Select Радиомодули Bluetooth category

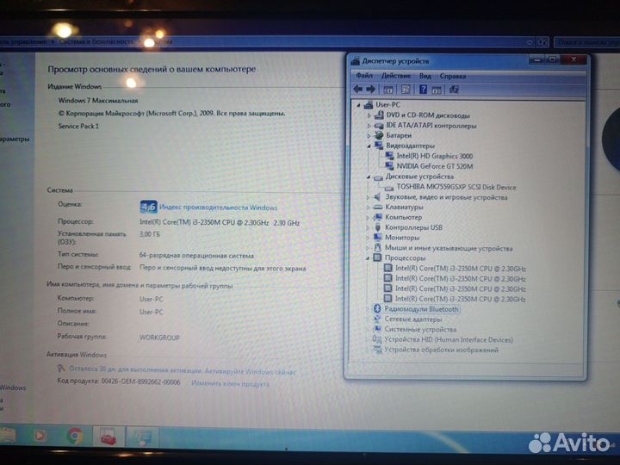pyautogui.click(x=421, y=310)
